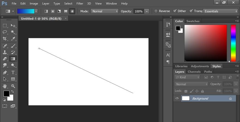Toggle the Dither checkbox
The height and width of the screenshot is (122, 240).
(x=175, y=11)
